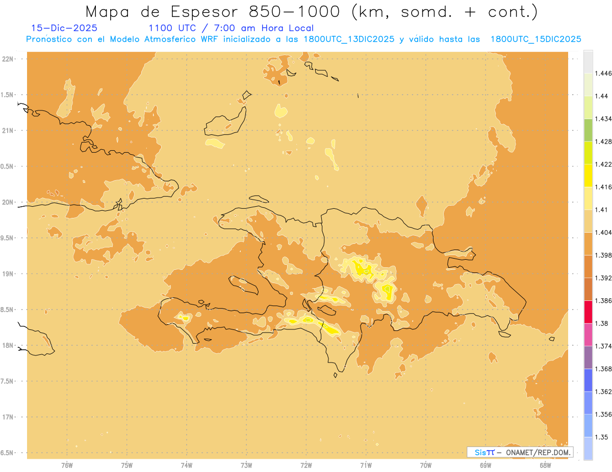Screen dimensions: 612x472
Task: Click the '22N' latitude label
Action: point(9,59)
